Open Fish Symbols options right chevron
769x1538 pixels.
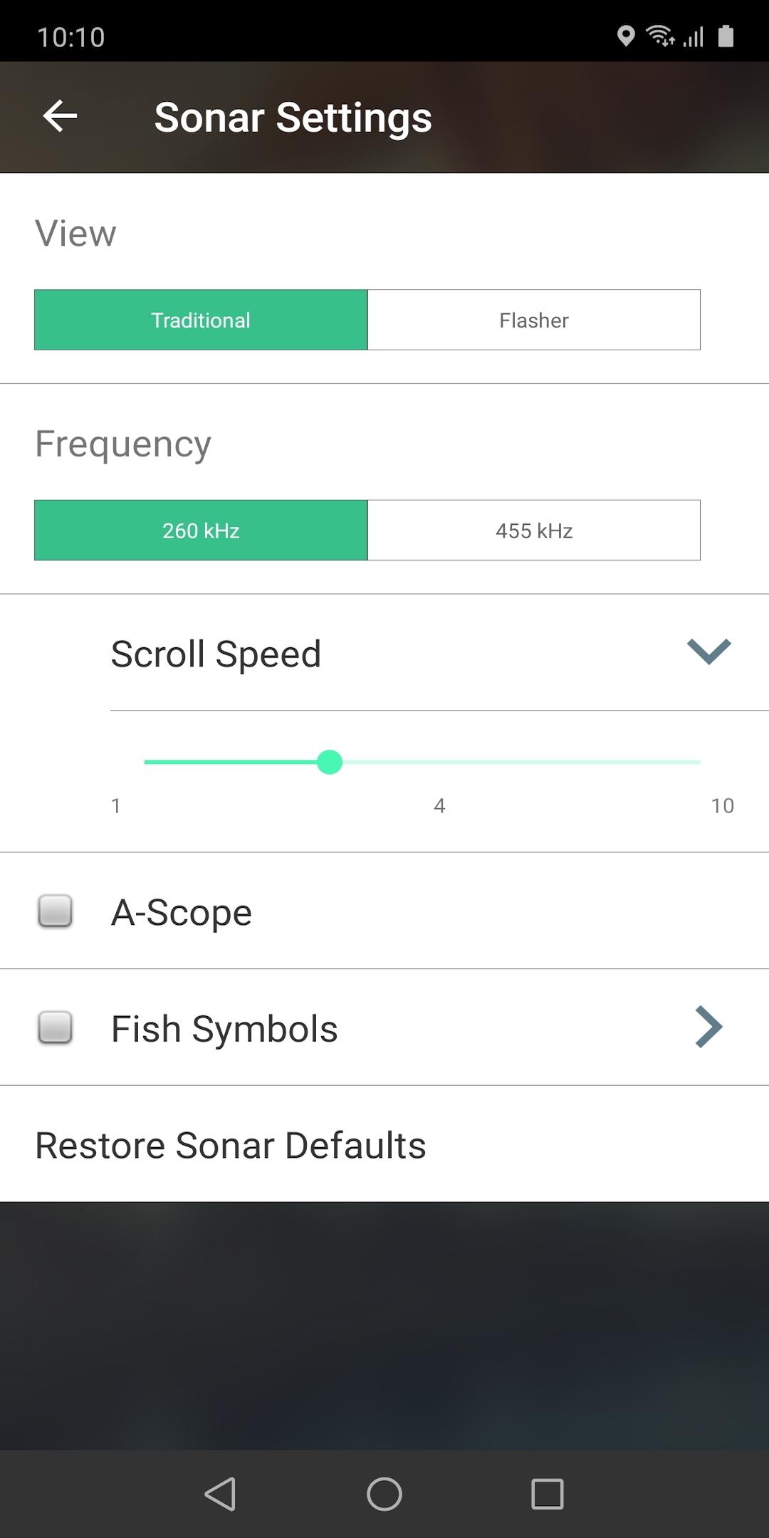coord(708,1027)
